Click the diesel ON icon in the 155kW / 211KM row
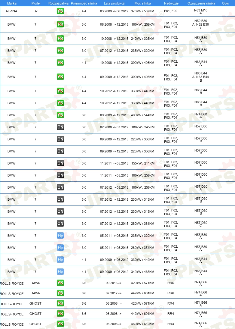Image resolution: width=235 pixels, height=329 pixels. click(x=60, y=163)
